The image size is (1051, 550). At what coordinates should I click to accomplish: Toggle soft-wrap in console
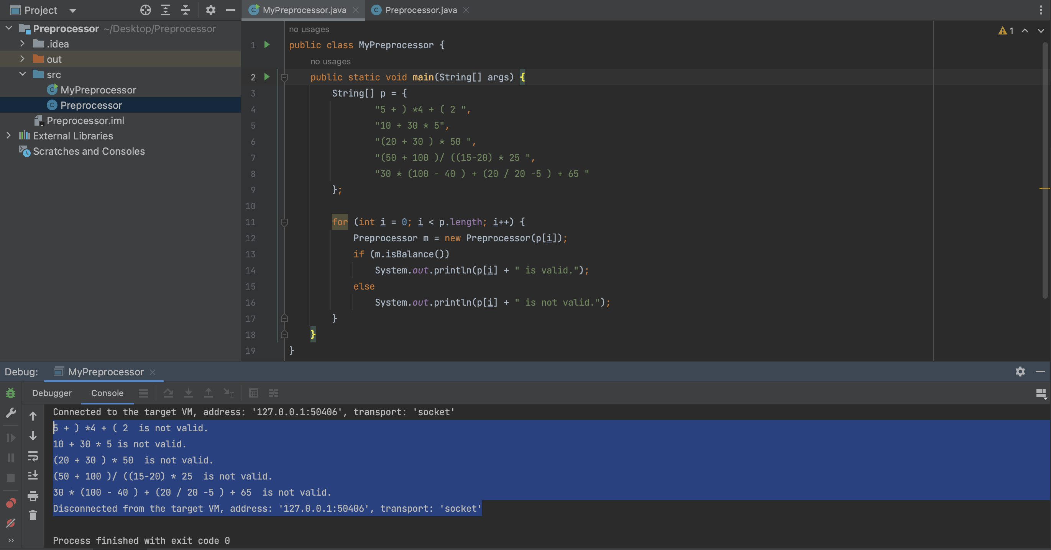(33, 455)
